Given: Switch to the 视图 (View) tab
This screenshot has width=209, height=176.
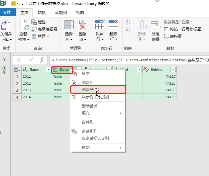Looking at the screenshot, I should click(x=80, y=13).
